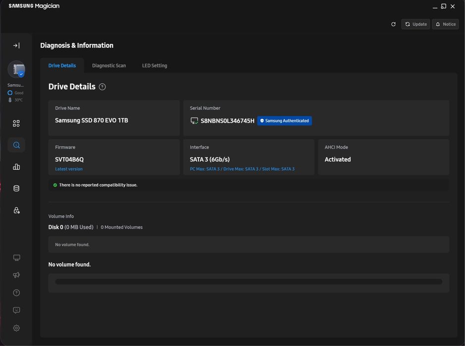Click the Update button
This screenshot has width=465, height=346.
tap(415, 24)
